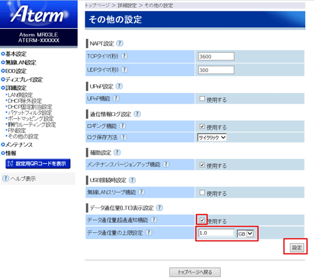Image resolution: width=314 pixels, height=280 pixels.
Task: Enable the UPnP機能 checkbox
Action: click(x=202, y=99)
